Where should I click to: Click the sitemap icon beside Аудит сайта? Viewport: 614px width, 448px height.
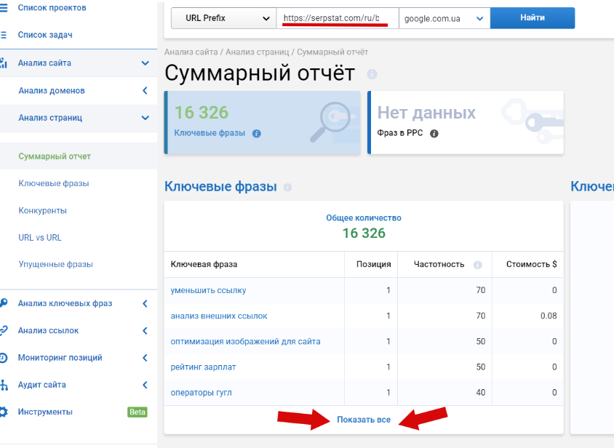click(x=4, y=385)
